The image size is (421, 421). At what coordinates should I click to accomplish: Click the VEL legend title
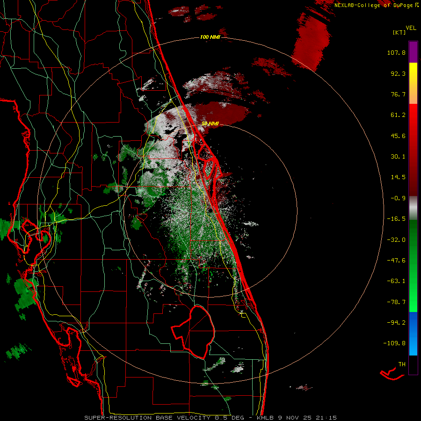[x=411, y=28]
